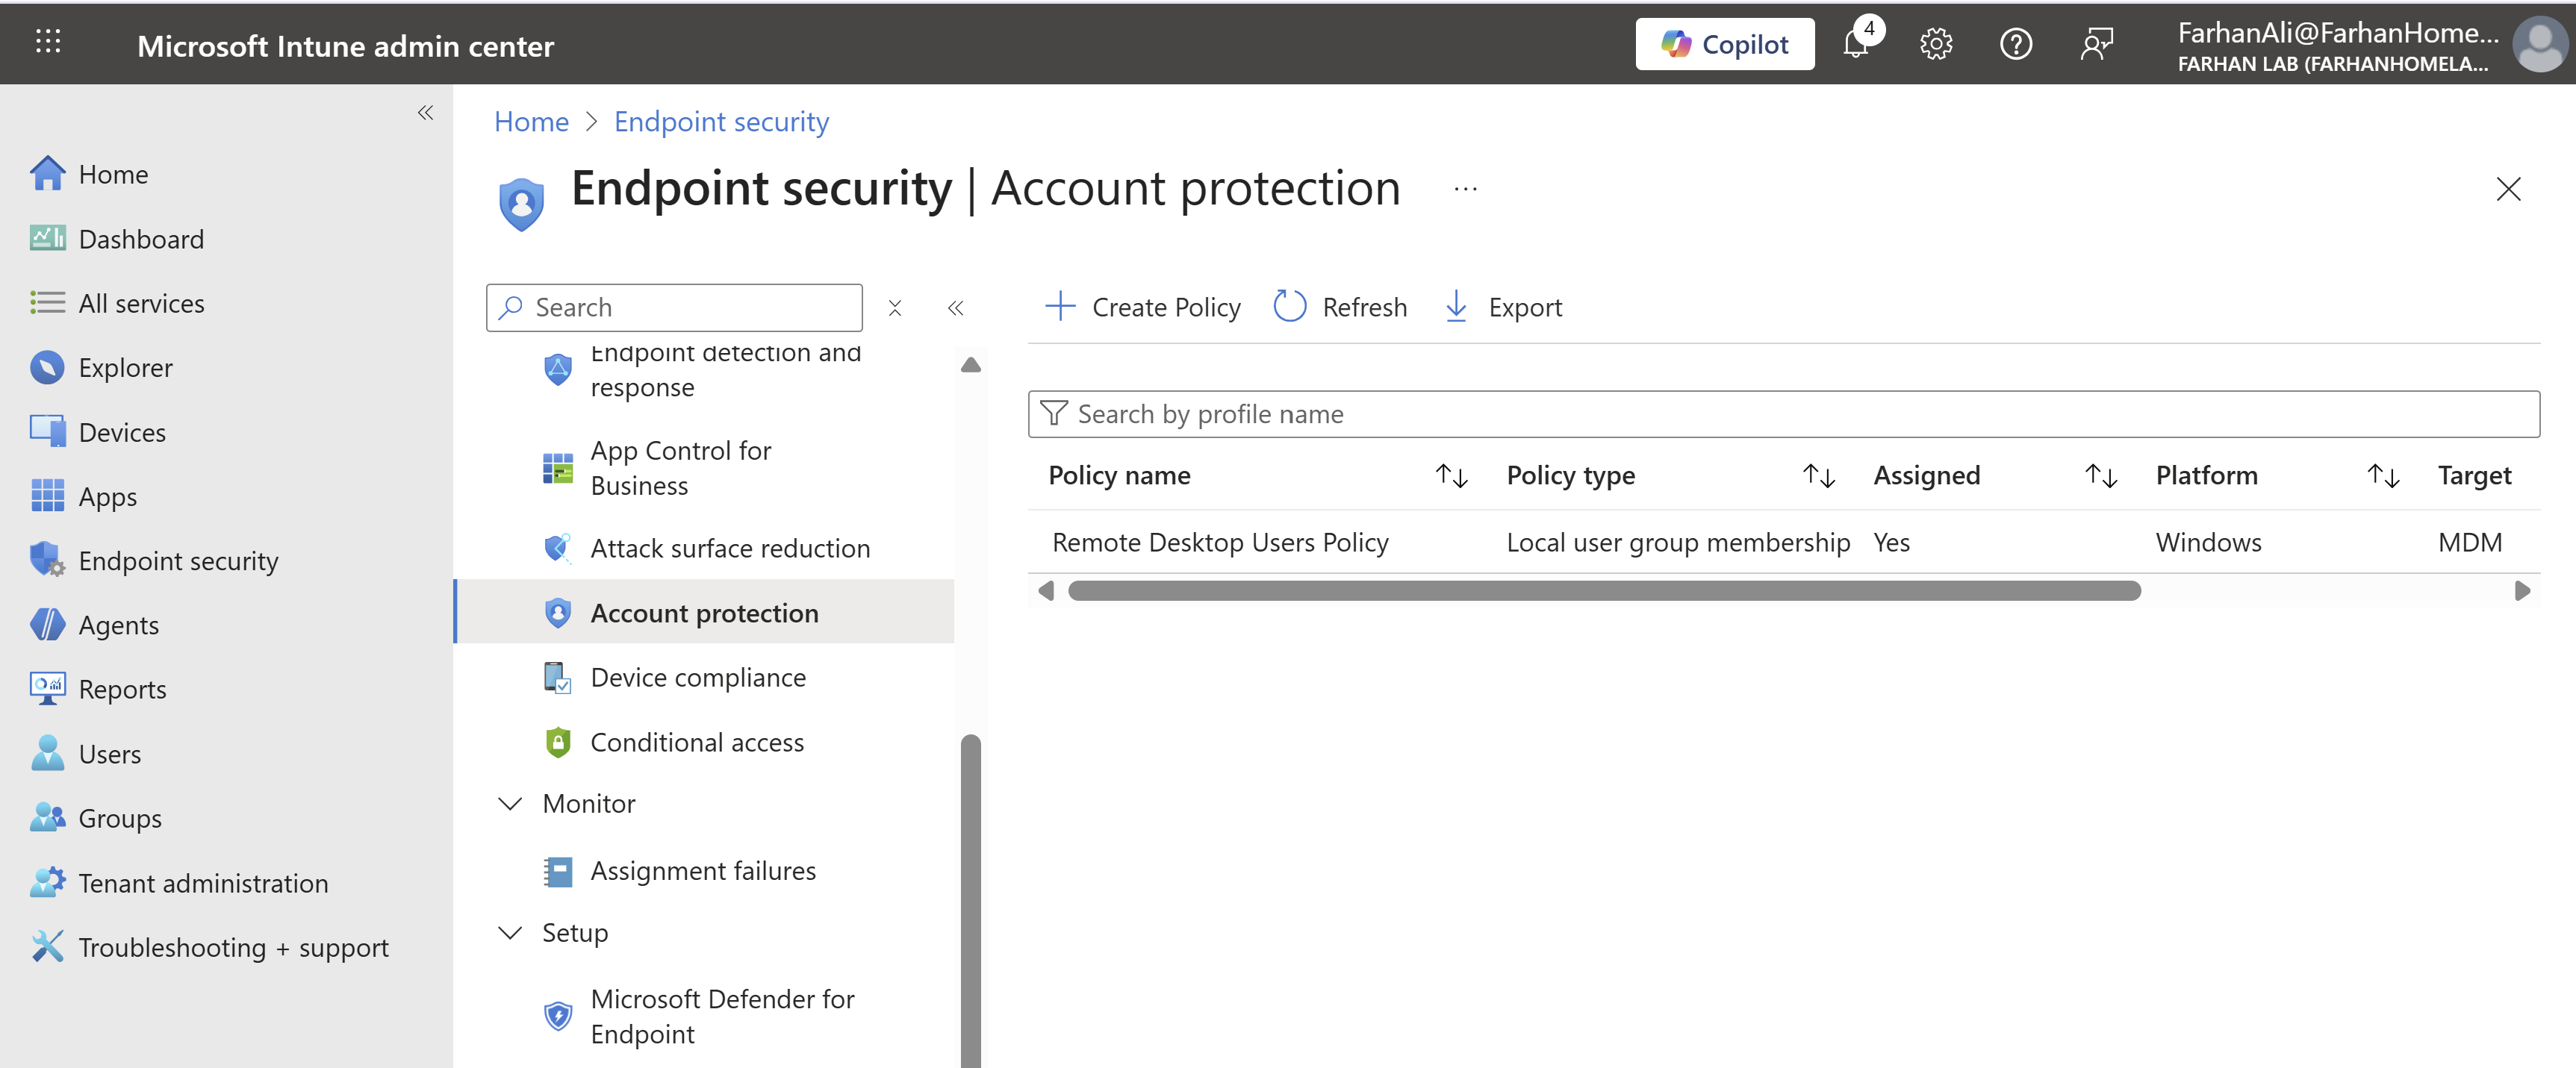
Task: Sort by Policy type column arrows
Action: tap(1818, 476)
